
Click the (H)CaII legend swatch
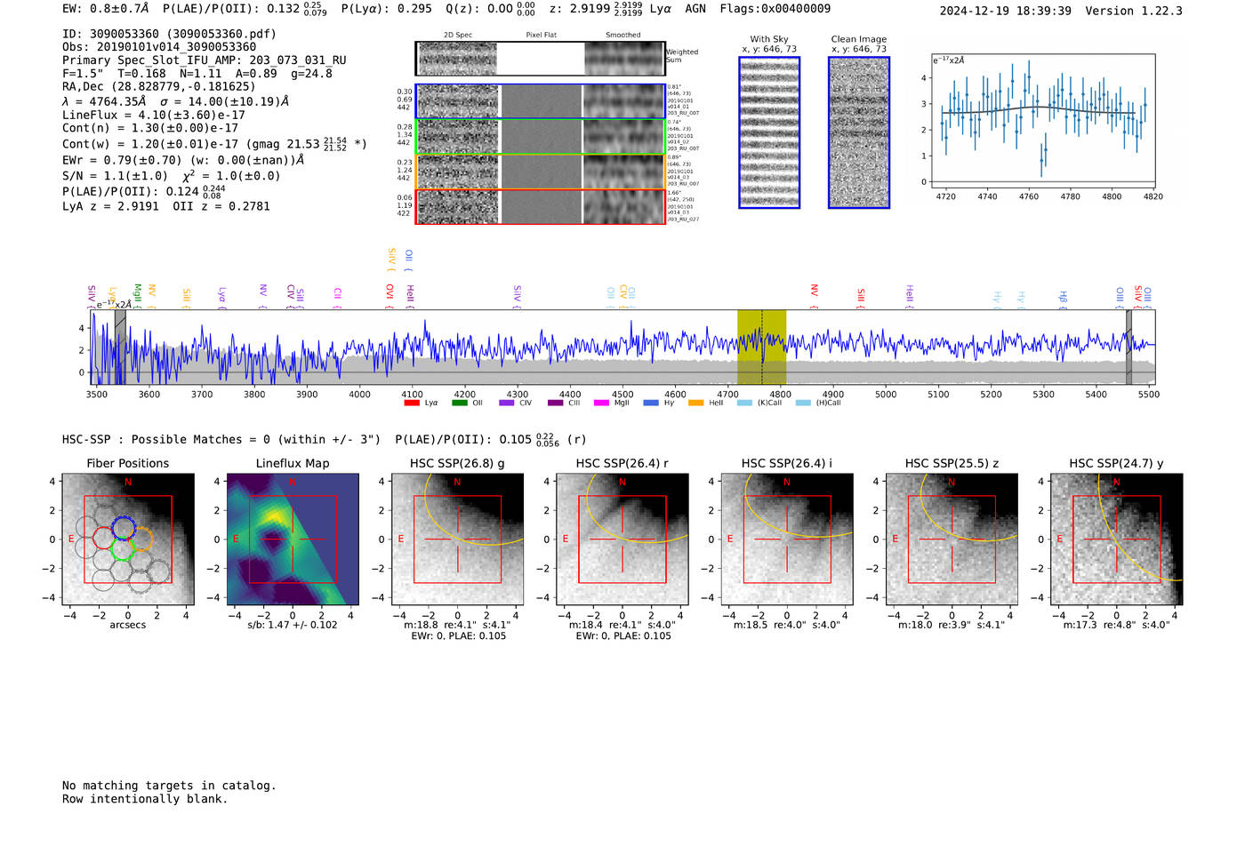pyautogui.click(x=803, y=403)
